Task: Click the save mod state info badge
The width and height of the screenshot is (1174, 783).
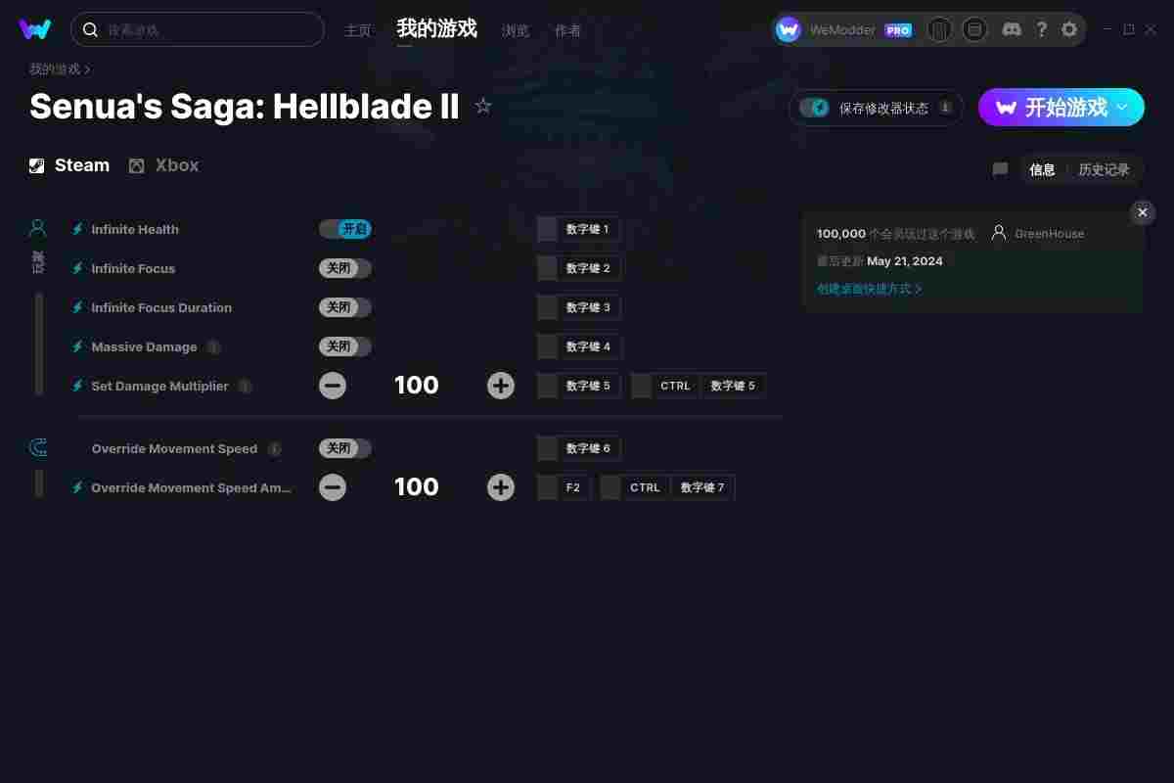Action: 945,108
